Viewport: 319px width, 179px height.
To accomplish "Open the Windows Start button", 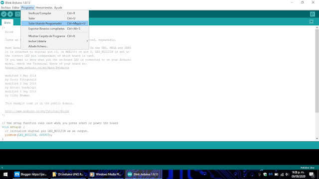I will point(5,175).
